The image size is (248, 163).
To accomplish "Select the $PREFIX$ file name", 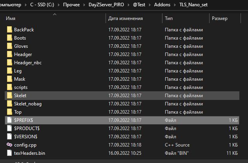I will click(x=24, y=120).
